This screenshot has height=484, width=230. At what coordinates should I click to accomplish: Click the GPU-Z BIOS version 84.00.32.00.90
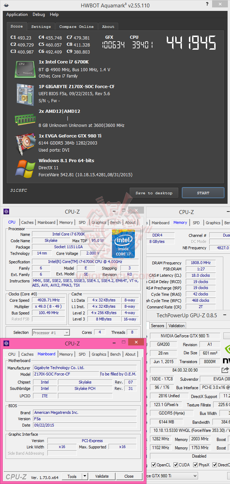[x=185, y=370]
